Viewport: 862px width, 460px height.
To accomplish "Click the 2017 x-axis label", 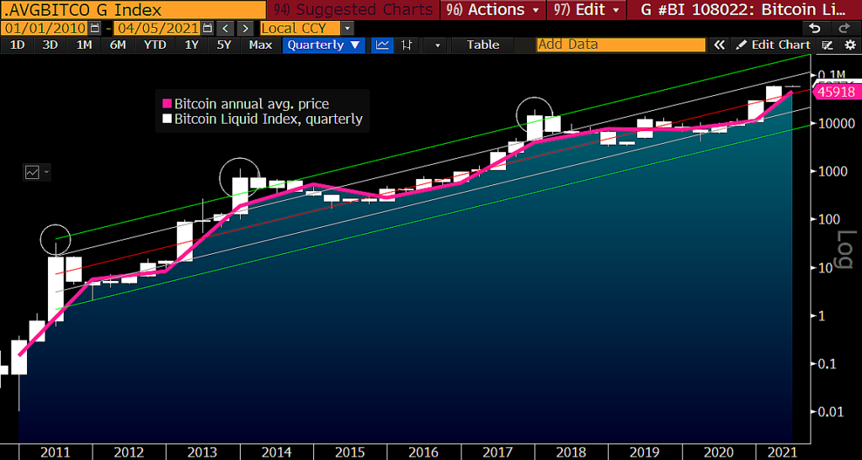I will pos(497,452).
